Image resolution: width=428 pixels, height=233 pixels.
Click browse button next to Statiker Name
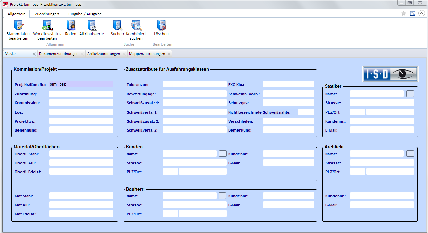tap(410, 94)
